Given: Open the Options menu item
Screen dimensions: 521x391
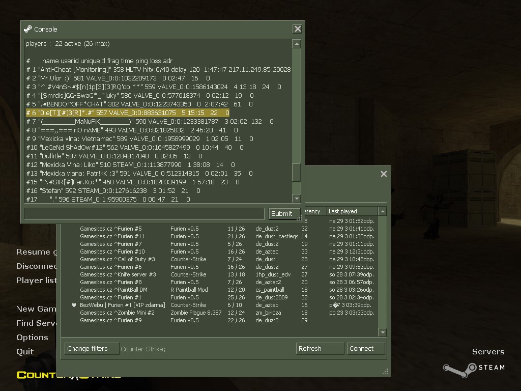Looking at the screenshot, I should [32, 337].
